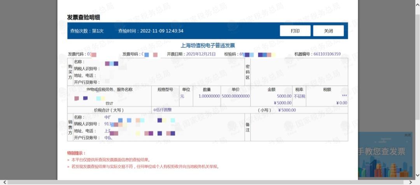Click the 发票查验明细 heading

pyautogui.click(x=84, y=17)
